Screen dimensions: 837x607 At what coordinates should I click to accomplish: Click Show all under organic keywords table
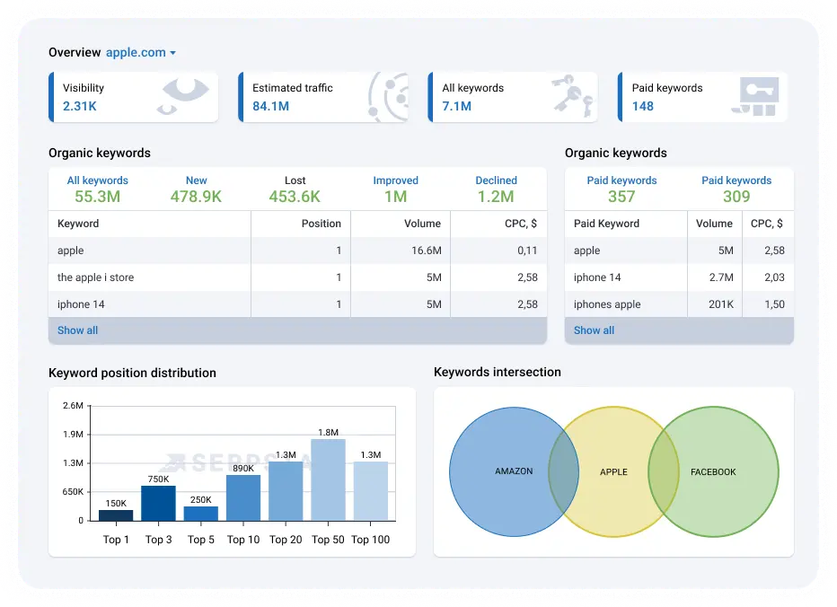[x=77, y=330]
